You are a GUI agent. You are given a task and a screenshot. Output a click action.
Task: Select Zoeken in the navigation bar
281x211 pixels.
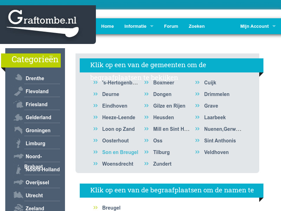tap(197, 26)
